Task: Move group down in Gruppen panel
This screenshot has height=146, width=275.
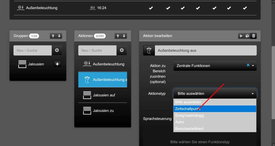Action: click(59, 36)
